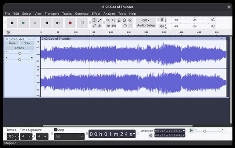The height and width of the screenshot is (148, 235).
Task: Open time display format dropdown arrow
Action: [x=134, y=134]
